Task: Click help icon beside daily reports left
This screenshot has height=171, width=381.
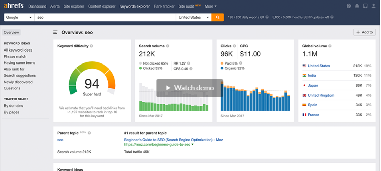Action: pyautogui.click(x=267, y=17)
